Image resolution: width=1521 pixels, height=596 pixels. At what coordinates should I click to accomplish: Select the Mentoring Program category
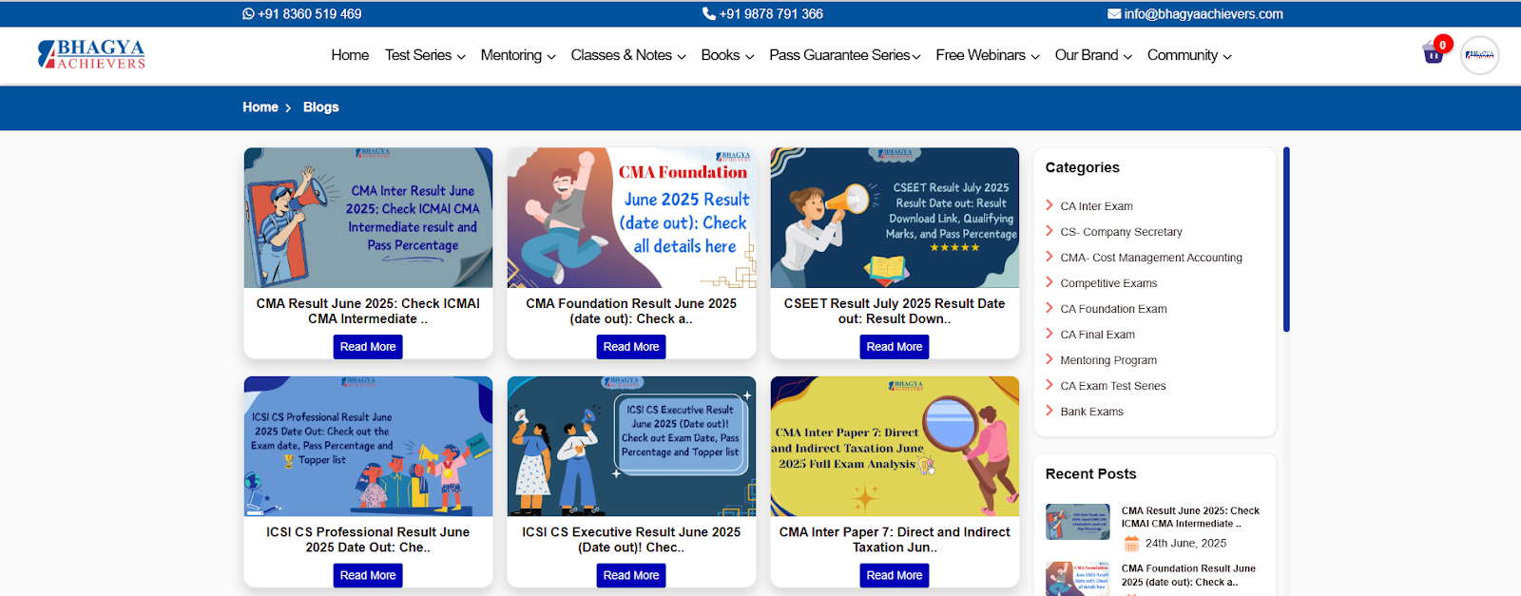[x=1108, y=360]
